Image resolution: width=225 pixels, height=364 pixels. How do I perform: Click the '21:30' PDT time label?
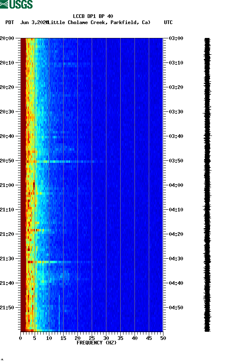tap(7, 259)
